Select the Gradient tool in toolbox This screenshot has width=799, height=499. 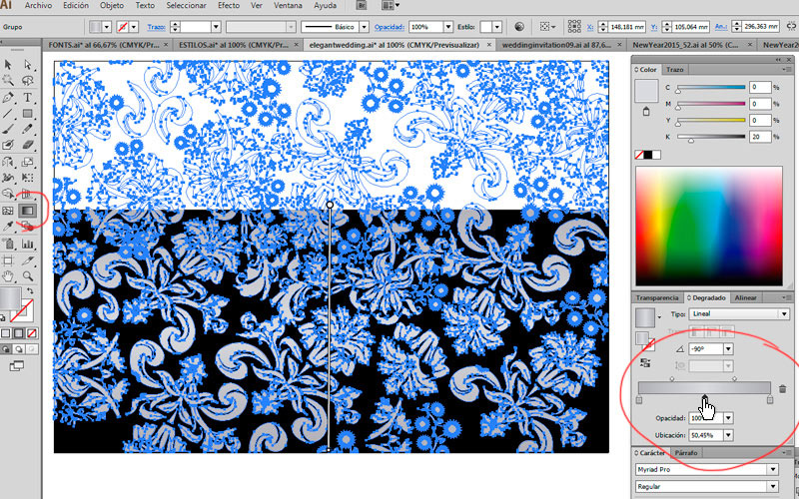point(28,211)
